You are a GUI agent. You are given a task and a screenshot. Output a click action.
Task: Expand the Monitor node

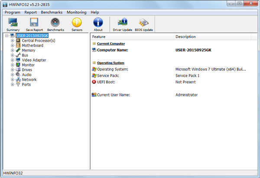click(x=13, y=65)
